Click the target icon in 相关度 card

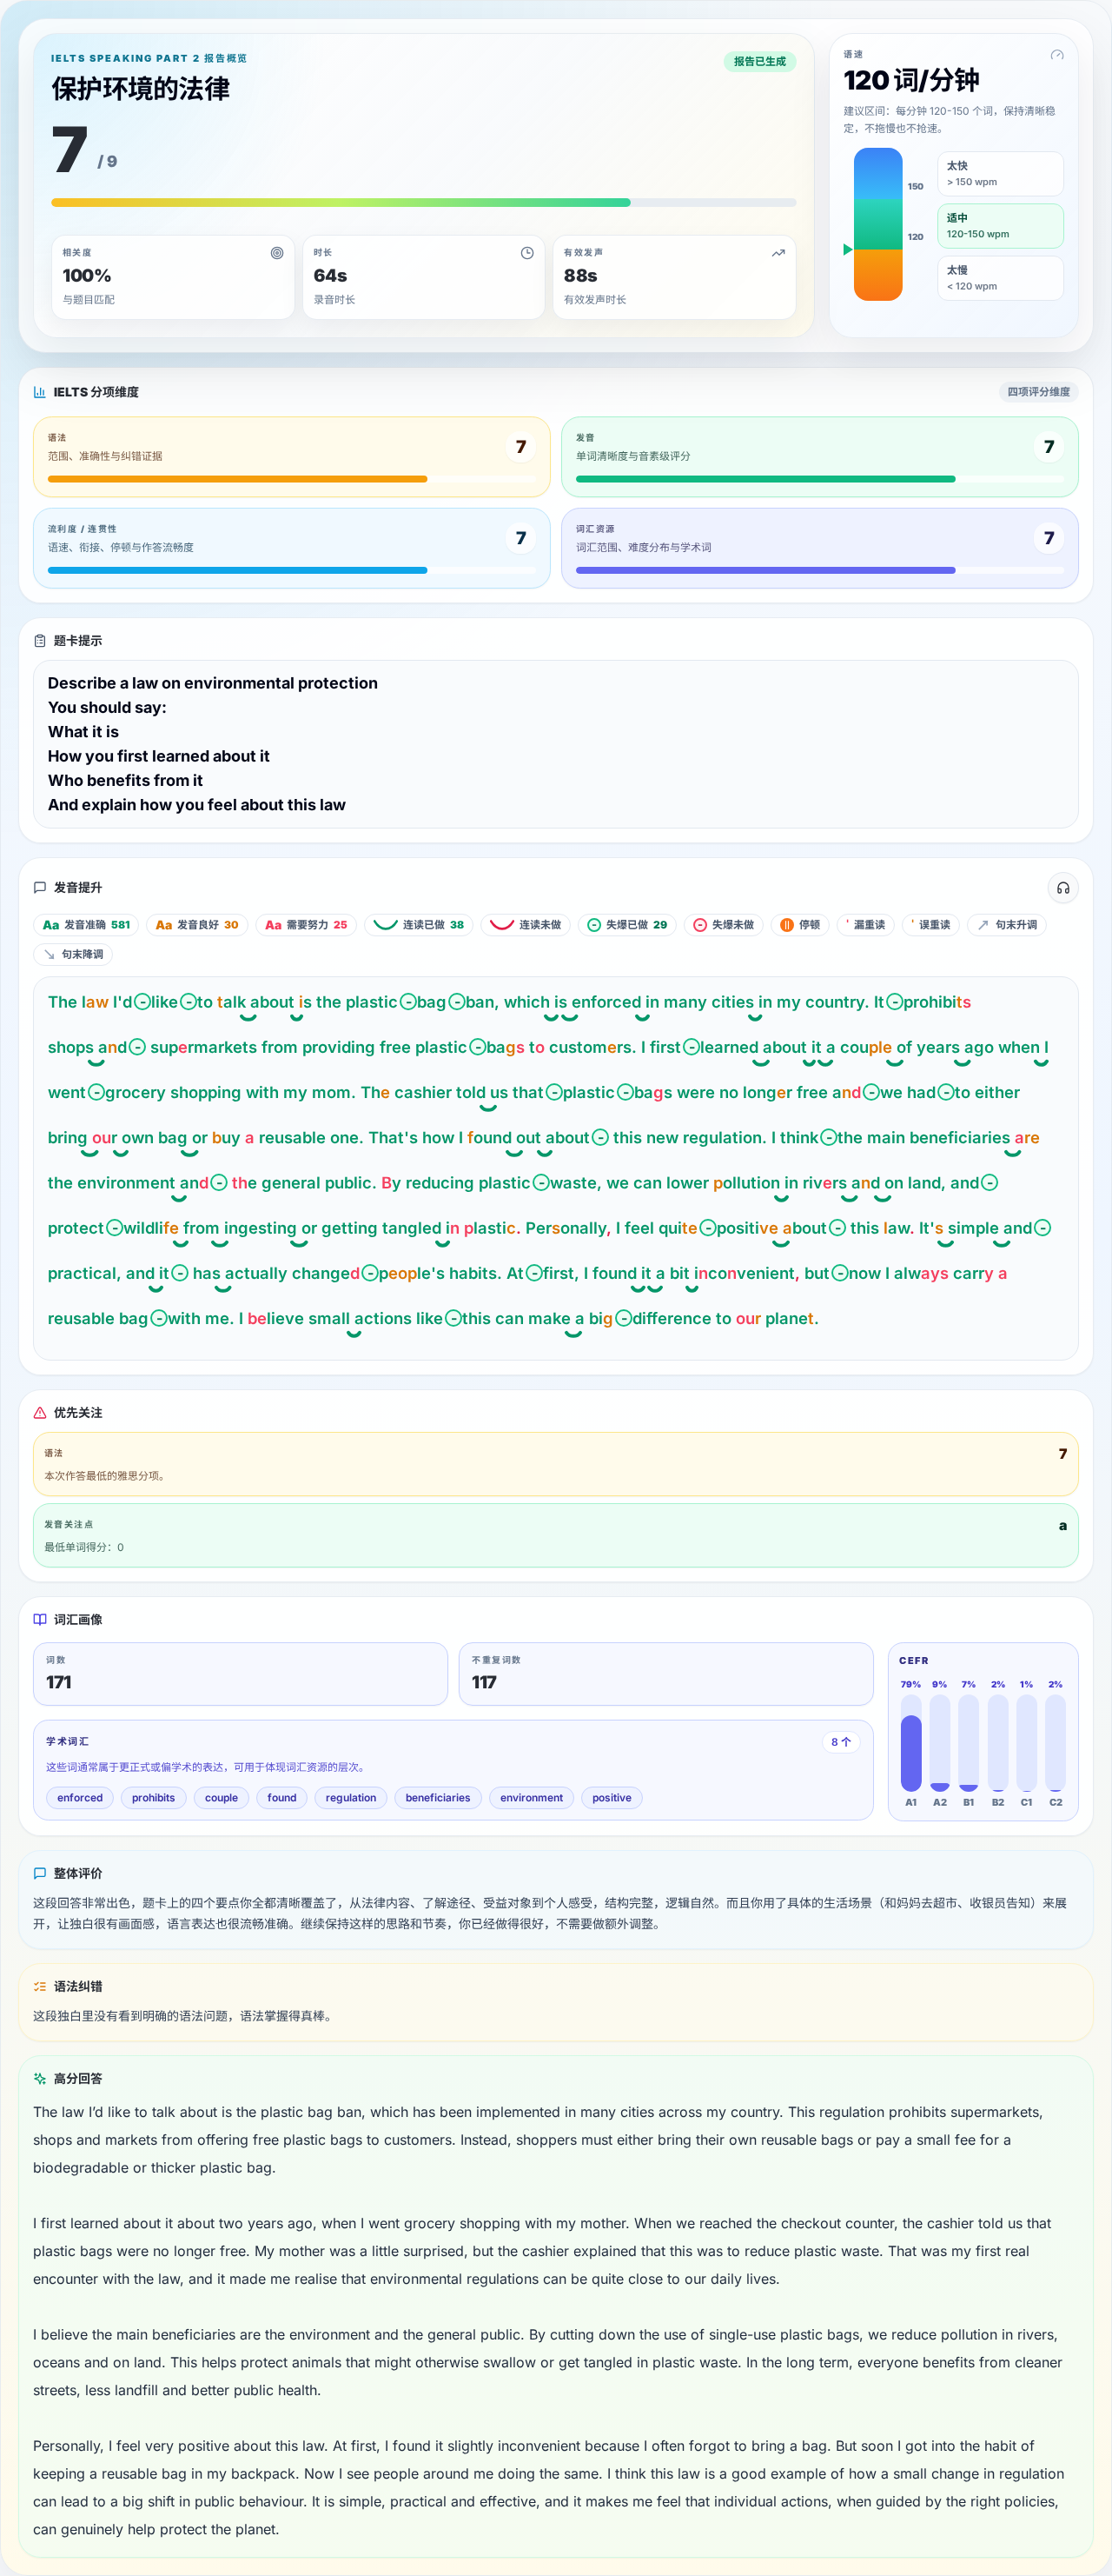(x=277, y=253)
